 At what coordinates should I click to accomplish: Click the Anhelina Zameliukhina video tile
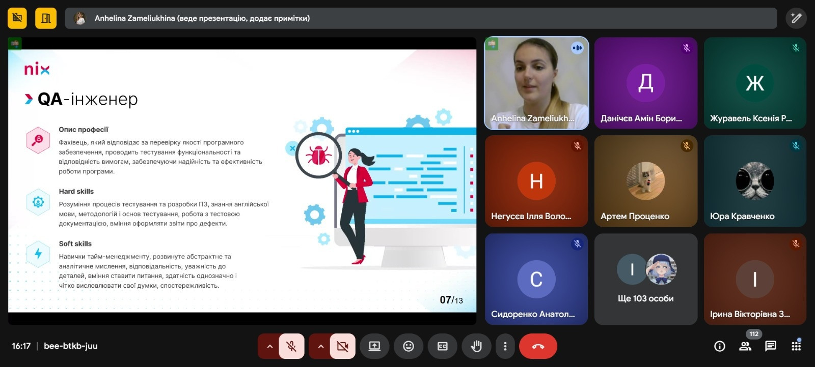click(x=536, y=83)
